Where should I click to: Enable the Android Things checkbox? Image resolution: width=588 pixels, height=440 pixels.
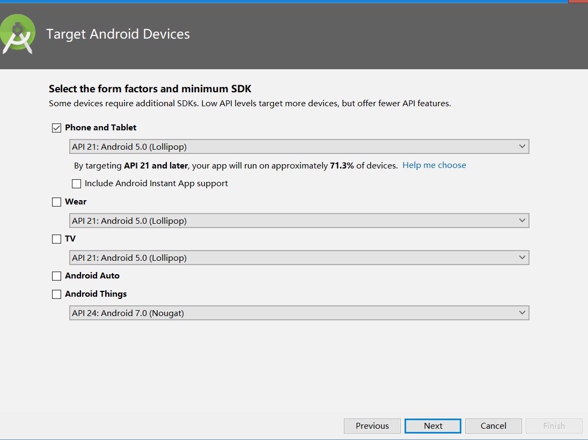pyautogui.click(x=57, y=294)
